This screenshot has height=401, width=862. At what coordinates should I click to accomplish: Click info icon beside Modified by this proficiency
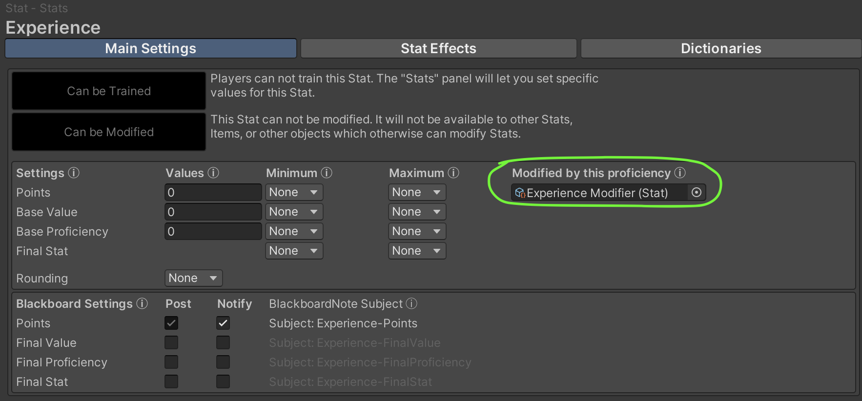pos(680,173)
